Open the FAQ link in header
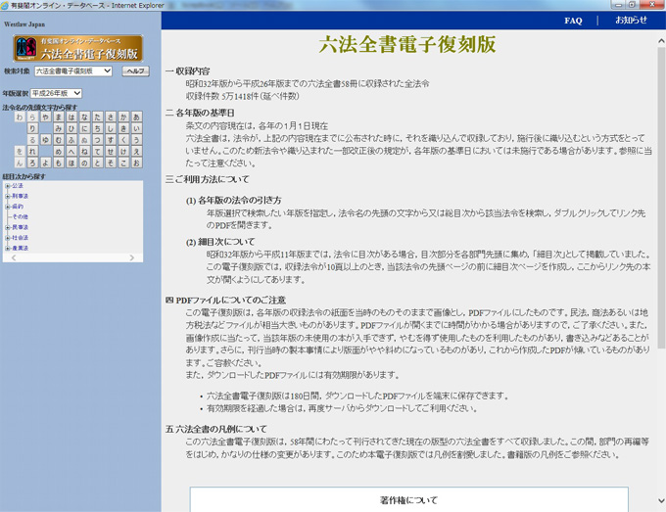Image resolution: width=666 pixels, height=512 pixels. (573, 21)
